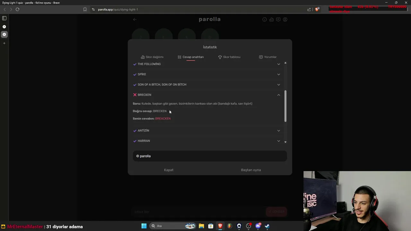The width and height of the screenshot is (411, 231).
Task: Open the Brave Shields lion icon
Action: 317,9
